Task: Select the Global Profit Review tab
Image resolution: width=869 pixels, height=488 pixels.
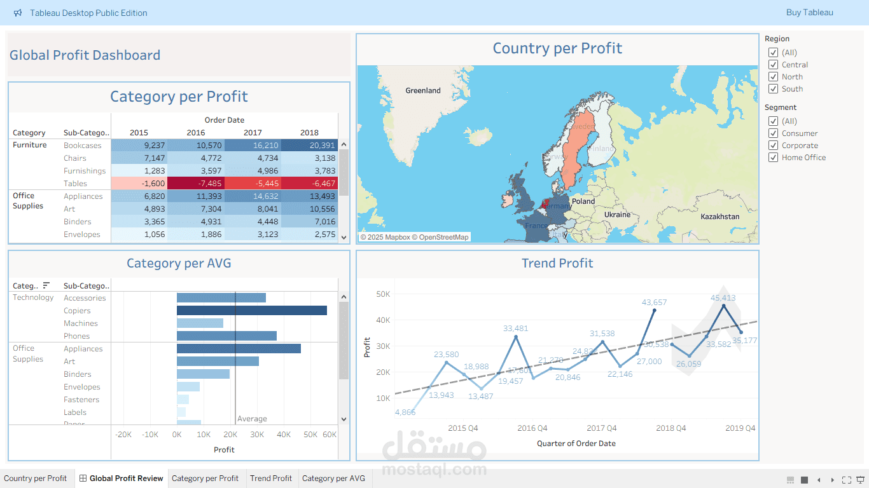Action: click(122, 478)
